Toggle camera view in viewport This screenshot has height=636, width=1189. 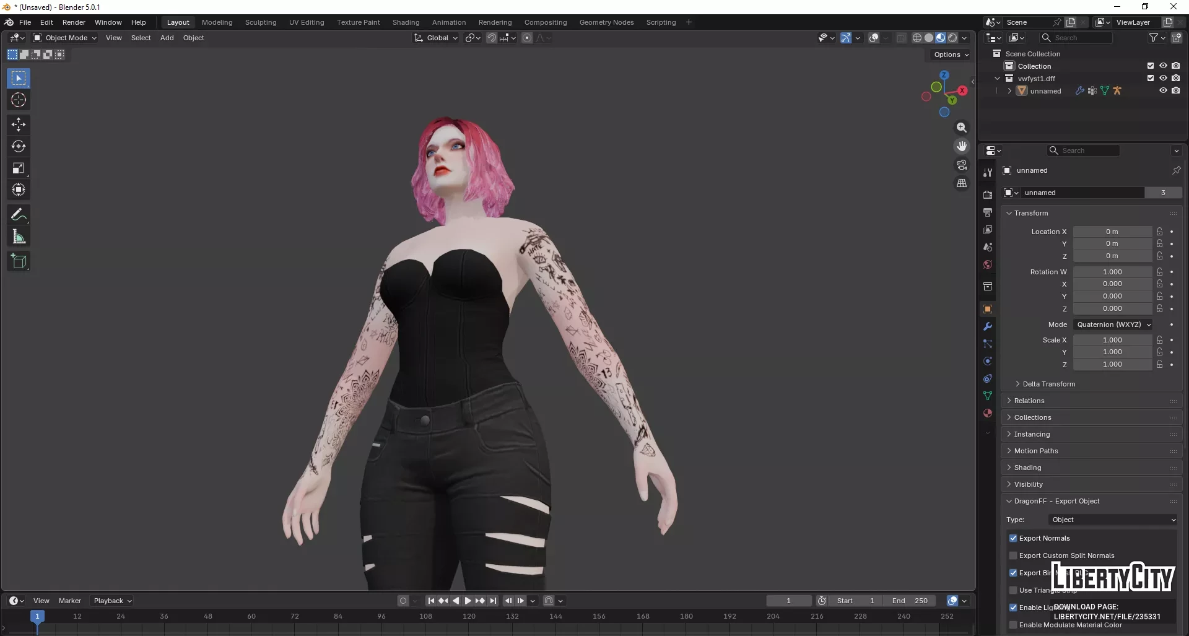[961, 165]
